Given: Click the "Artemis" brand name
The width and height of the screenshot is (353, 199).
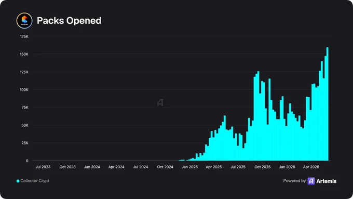Looking at the screenshot, I should coord(327,181).
